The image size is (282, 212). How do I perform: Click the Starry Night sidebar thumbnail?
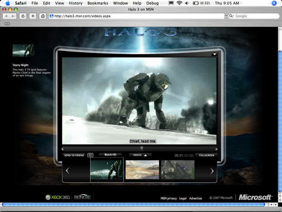click(23, 50)
